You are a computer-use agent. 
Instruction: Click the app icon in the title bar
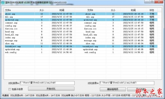(x=3, y=2)
